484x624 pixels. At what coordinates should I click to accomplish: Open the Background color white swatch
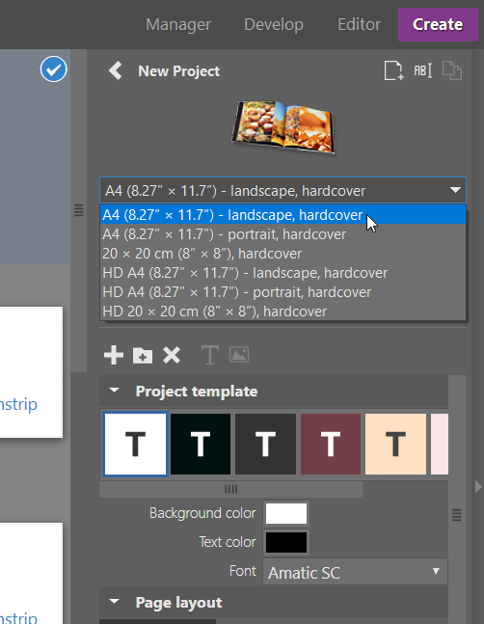[x=286, y=513]
